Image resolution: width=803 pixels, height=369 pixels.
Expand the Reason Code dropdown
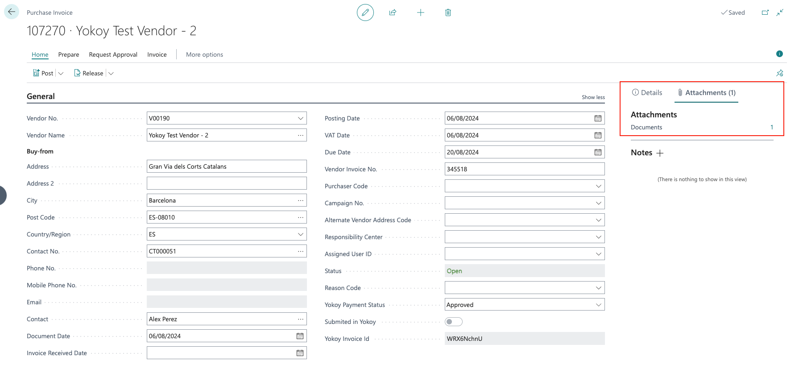(599, 288)
